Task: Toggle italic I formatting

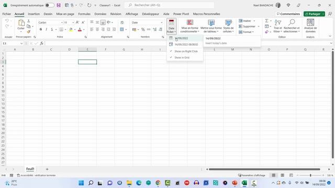Action: (x=46, y=29)
